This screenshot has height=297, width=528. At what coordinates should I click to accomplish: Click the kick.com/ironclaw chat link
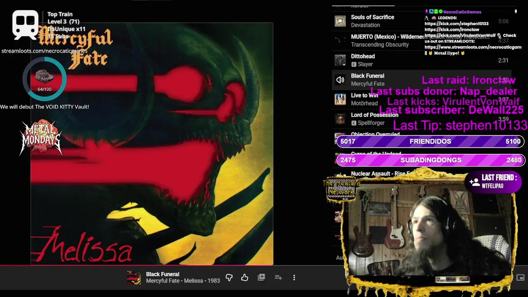[452, 30]
